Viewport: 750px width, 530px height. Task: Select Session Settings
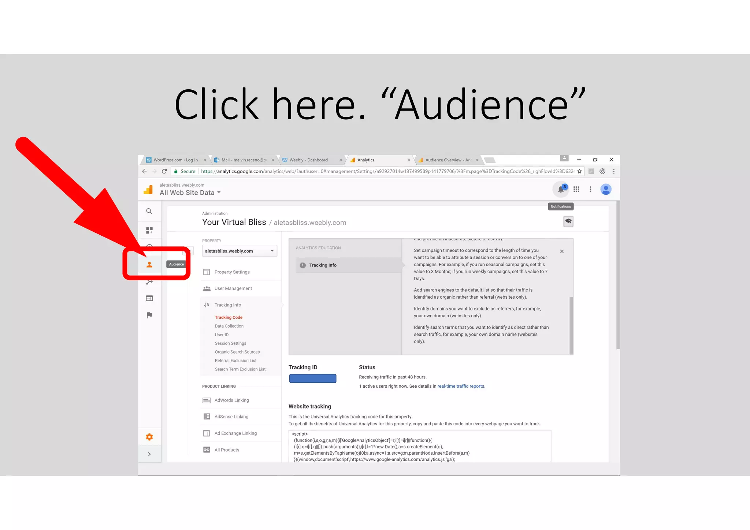(230, 343)
